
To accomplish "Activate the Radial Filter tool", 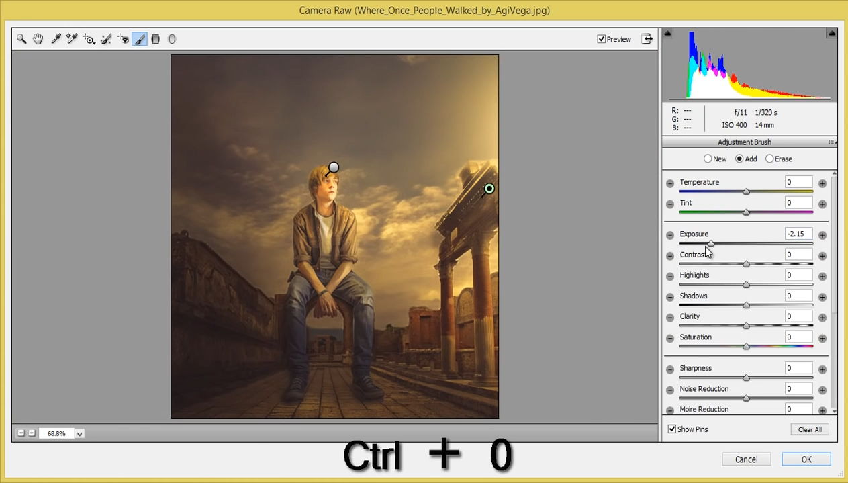I will point(172,39).
